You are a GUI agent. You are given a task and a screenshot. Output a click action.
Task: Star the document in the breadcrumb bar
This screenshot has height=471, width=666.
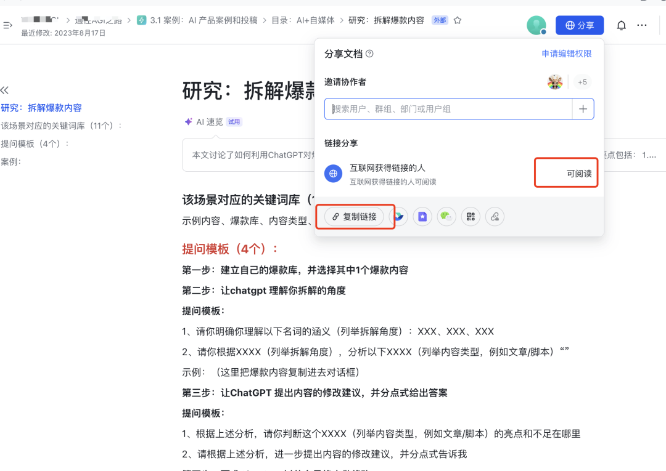[x=457, y=20]
